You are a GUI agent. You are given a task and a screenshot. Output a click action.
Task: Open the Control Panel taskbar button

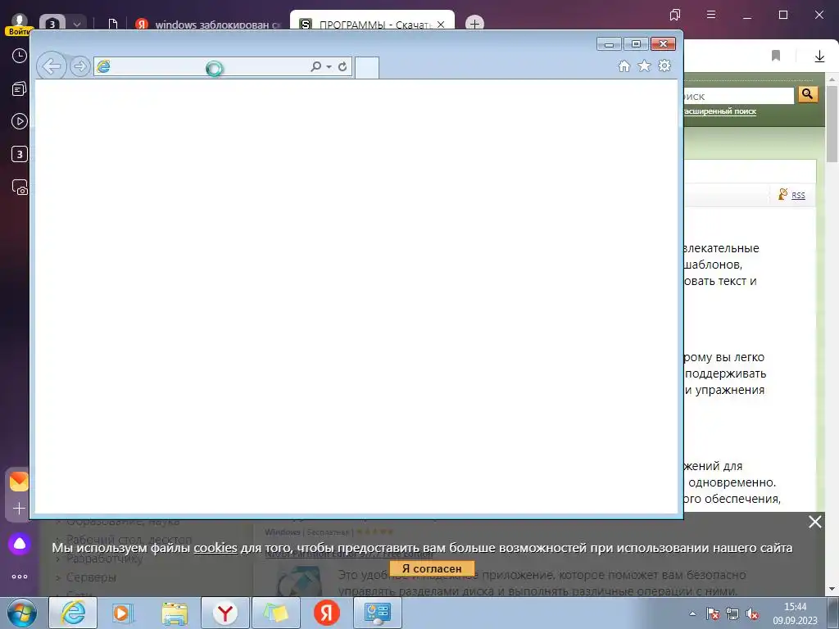click(x=378, y=613)
